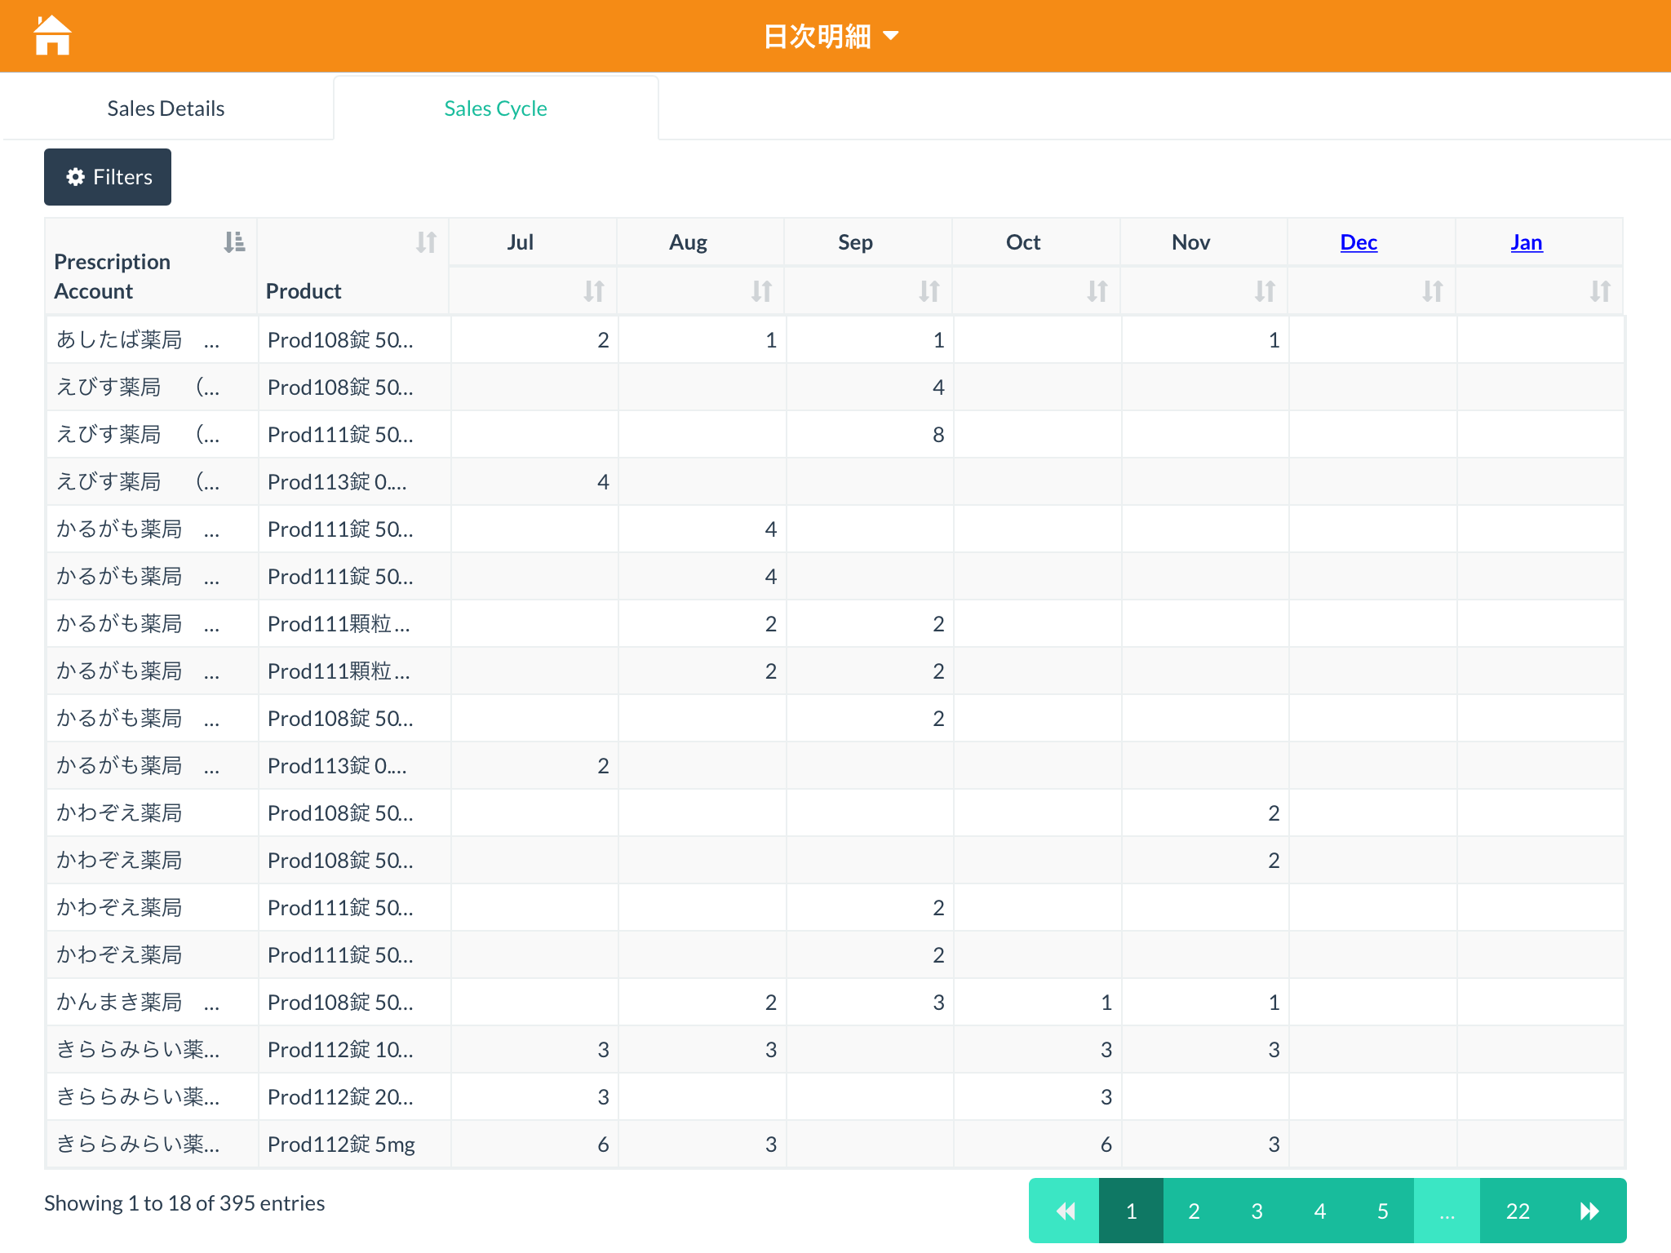The width and height of the screenshot is (1671, 1253).
Task: Select the あしたば薬局 Prod108 row
Action: [x=340, y=340]
